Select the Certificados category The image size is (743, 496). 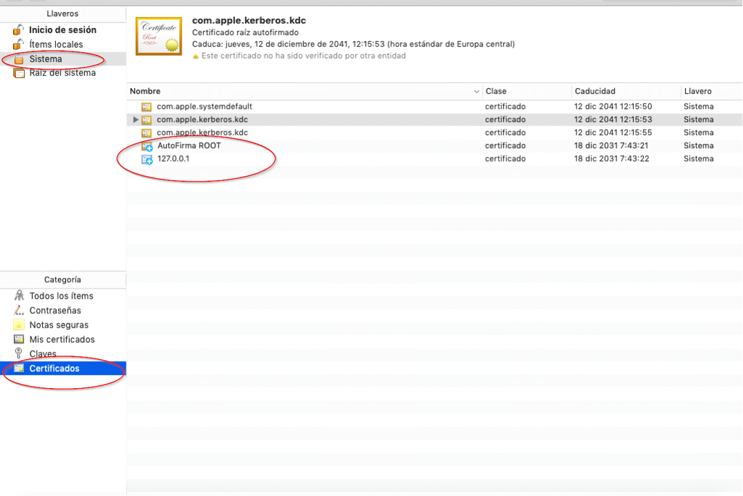click(x=54, y=369)
